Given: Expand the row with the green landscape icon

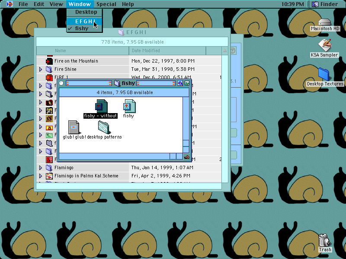Looking at the screenshot, I should coord(41,135).
